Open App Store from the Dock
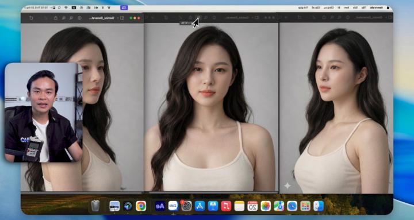414x220 pixels. click(200, 206)
